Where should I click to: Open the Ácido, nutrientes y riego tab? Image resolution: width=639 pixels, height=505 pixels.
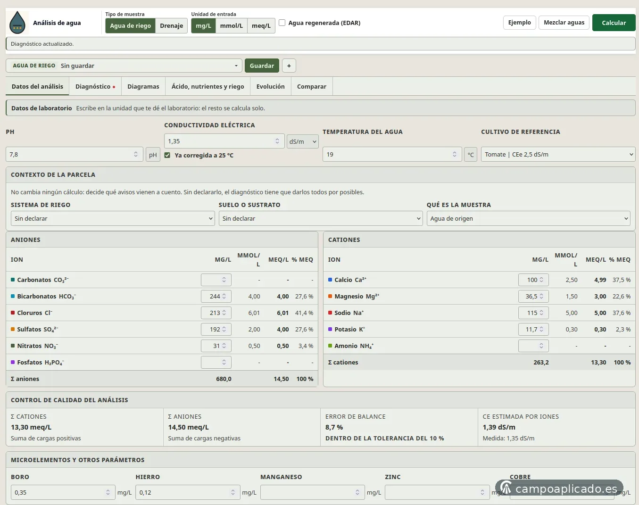pos(207,86)
